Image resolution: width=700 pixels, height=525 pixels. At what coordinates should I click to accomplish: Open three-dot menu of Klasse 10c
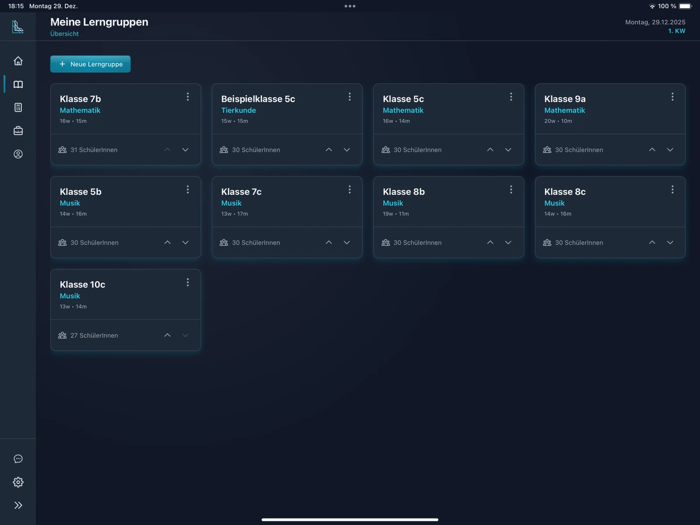click(x=188, y=282)
